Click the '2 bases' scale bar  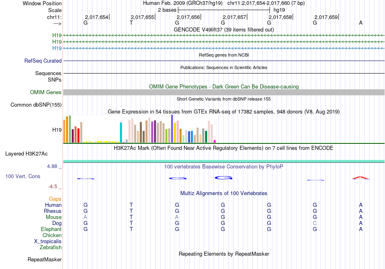click(224, 10)
